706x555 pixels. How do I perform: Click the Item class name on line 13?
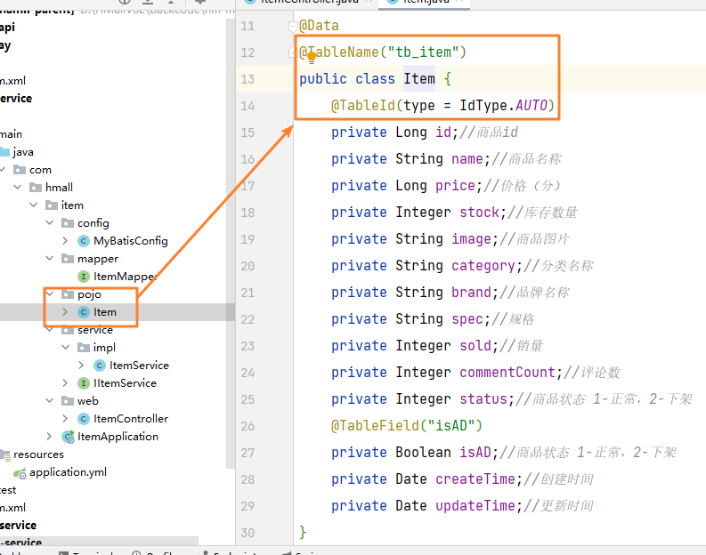(419, 78)
